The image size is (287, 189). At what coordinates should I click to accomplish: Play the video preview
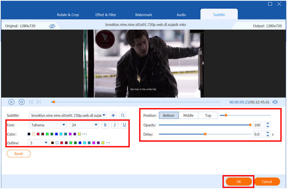coord(11,102)
